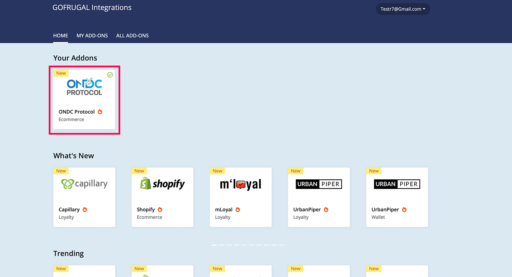The height and width of the screenshot is (277, 512).
Task: Open UrbanPiper Loyalty add-on name
Action: tap(307, 210)
